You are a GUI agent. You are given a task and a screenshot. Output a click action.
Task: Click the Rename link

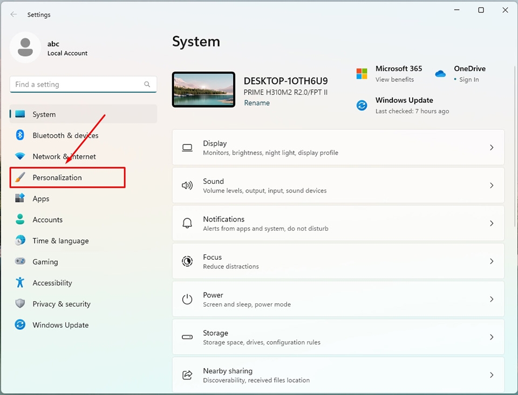point(257,103)
